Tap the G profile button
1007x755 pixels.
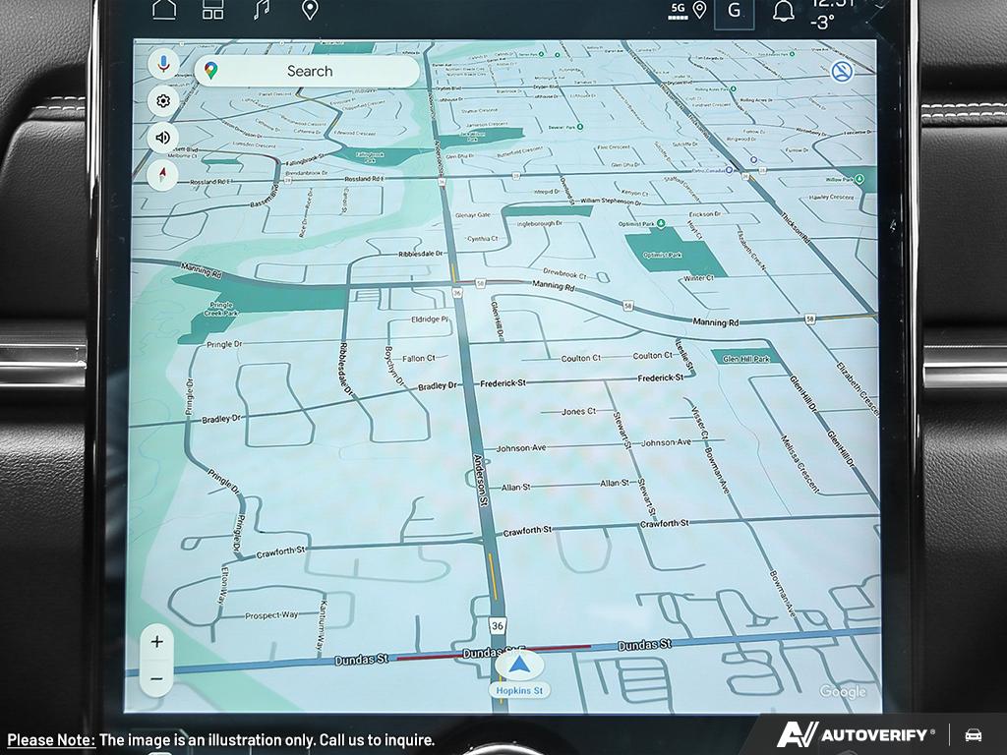(734, 12)
